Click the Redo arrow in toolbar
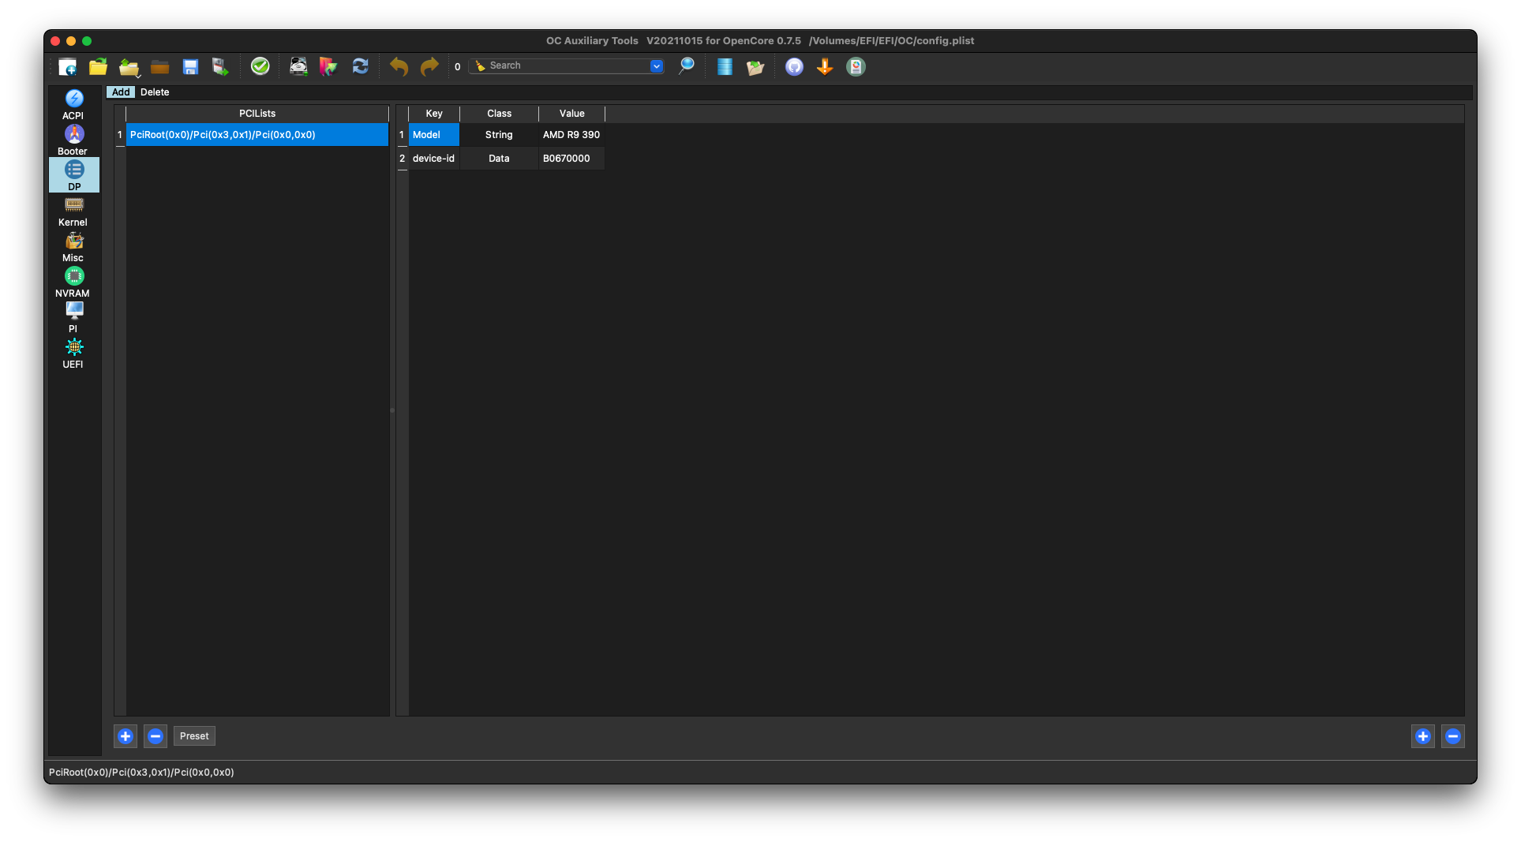The image size is (1521, 842). click(429, 67)
